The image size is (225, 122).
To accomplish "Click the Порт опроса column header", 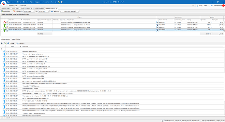I will 166,20.
